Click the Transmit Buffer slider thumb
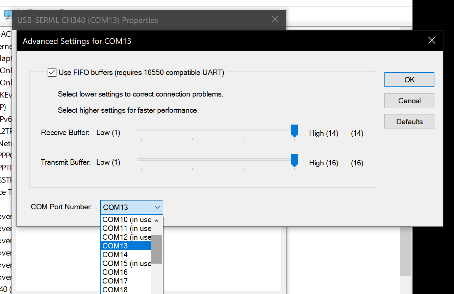 click(295, 161)
